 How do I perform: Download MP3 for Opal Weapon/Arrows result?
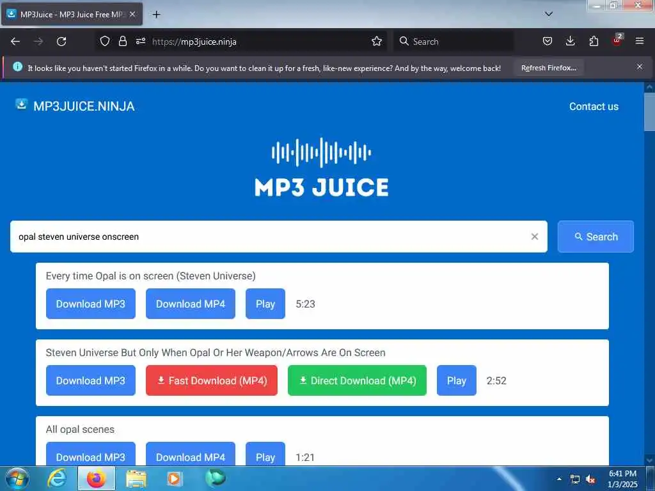(x=91, y=380)
